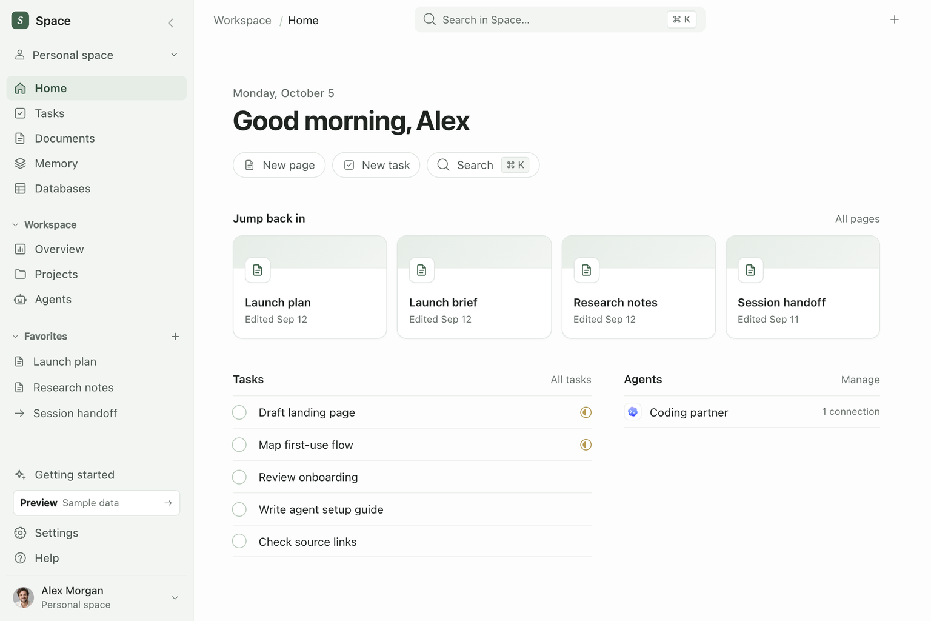Click the document icon on Launch plan card
931x621 pixels.
pyautogui.click(x=258, y=270)
